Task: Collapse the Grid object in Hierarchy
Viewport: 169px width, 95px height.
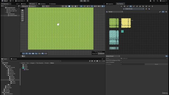Action: 6,12
